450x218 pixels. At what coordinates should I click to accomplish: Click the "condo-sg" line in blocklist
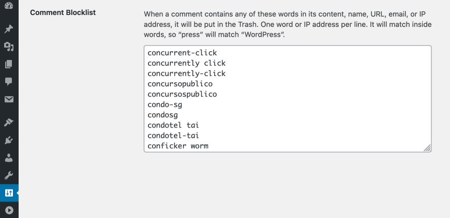pyautogui.click(x=164, y=104)
